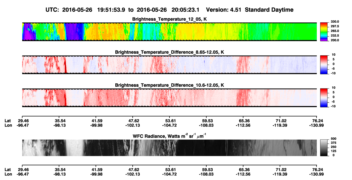Click the 125 tick on the WFC colorbar
This screenshot has height=180, width=352.
[334, 151]
